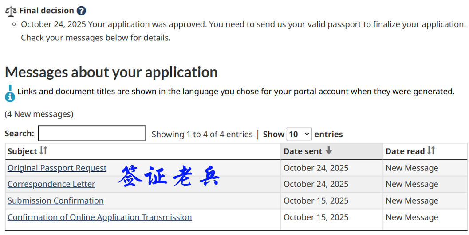Image resolution: width=469 pixels, height=235 pixels.
Task: Click the blue information icon near Links note
Action: click(x=10, y=93)
